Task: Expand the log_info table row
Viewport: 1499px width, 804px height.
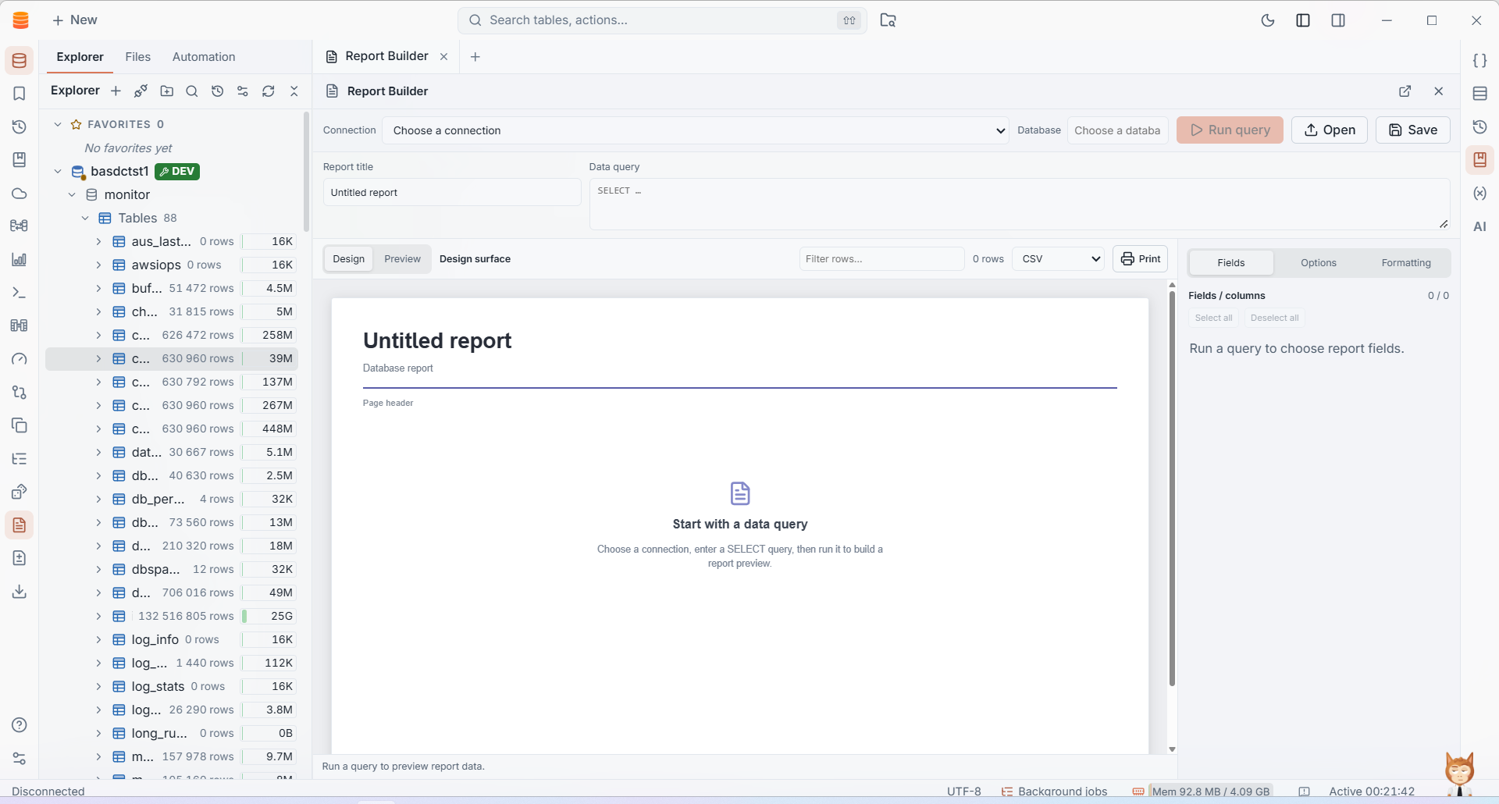Action: point(98,639)
